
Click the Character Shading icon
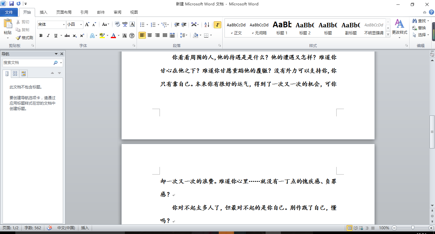(x=125, y=36)
